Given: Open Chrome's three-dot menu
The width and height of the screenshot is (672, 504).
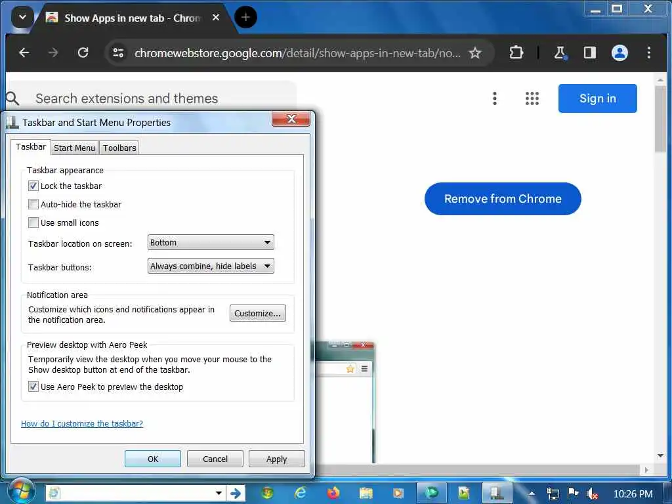Looking at the screenshot, I should coord(649,52).
